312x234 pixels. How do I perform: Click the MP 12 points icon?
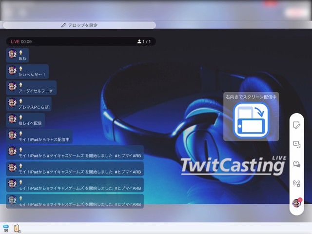point(6,228)
